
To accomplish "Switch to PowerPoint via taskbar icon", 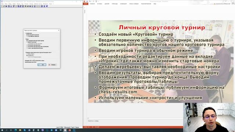I will (69, 130).
